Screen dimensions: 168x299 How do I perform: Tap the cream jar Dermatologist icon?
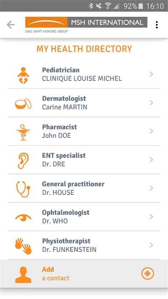tap(23, 104)
